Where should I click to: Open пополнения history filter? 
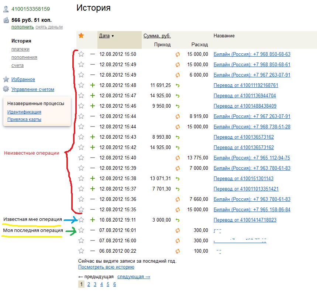click(x=24, y=57)
